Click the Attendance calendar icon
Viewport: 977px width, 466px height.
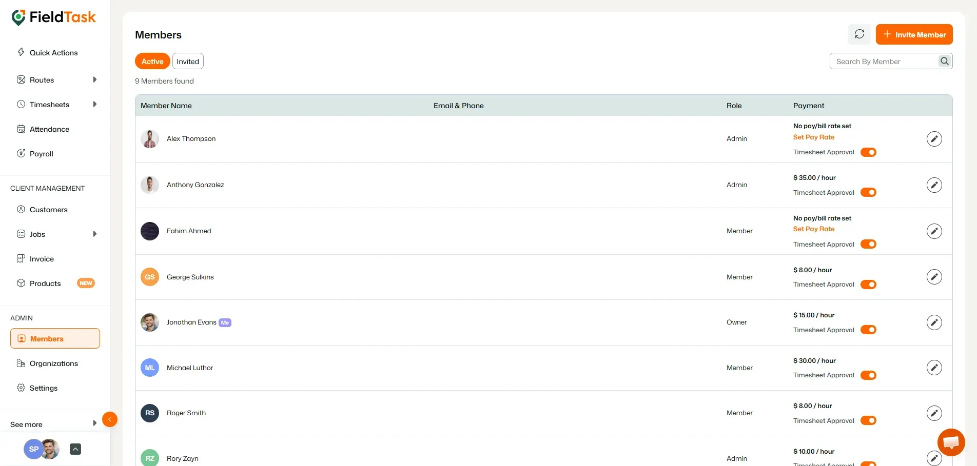point(21,129)
